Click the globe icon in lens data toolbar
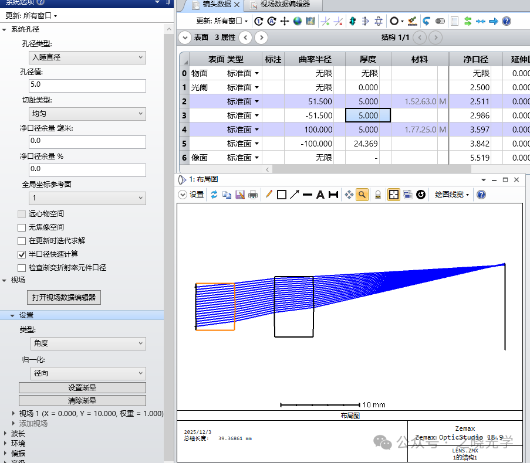This screenshot has width=530, height=463. [298, 21]
